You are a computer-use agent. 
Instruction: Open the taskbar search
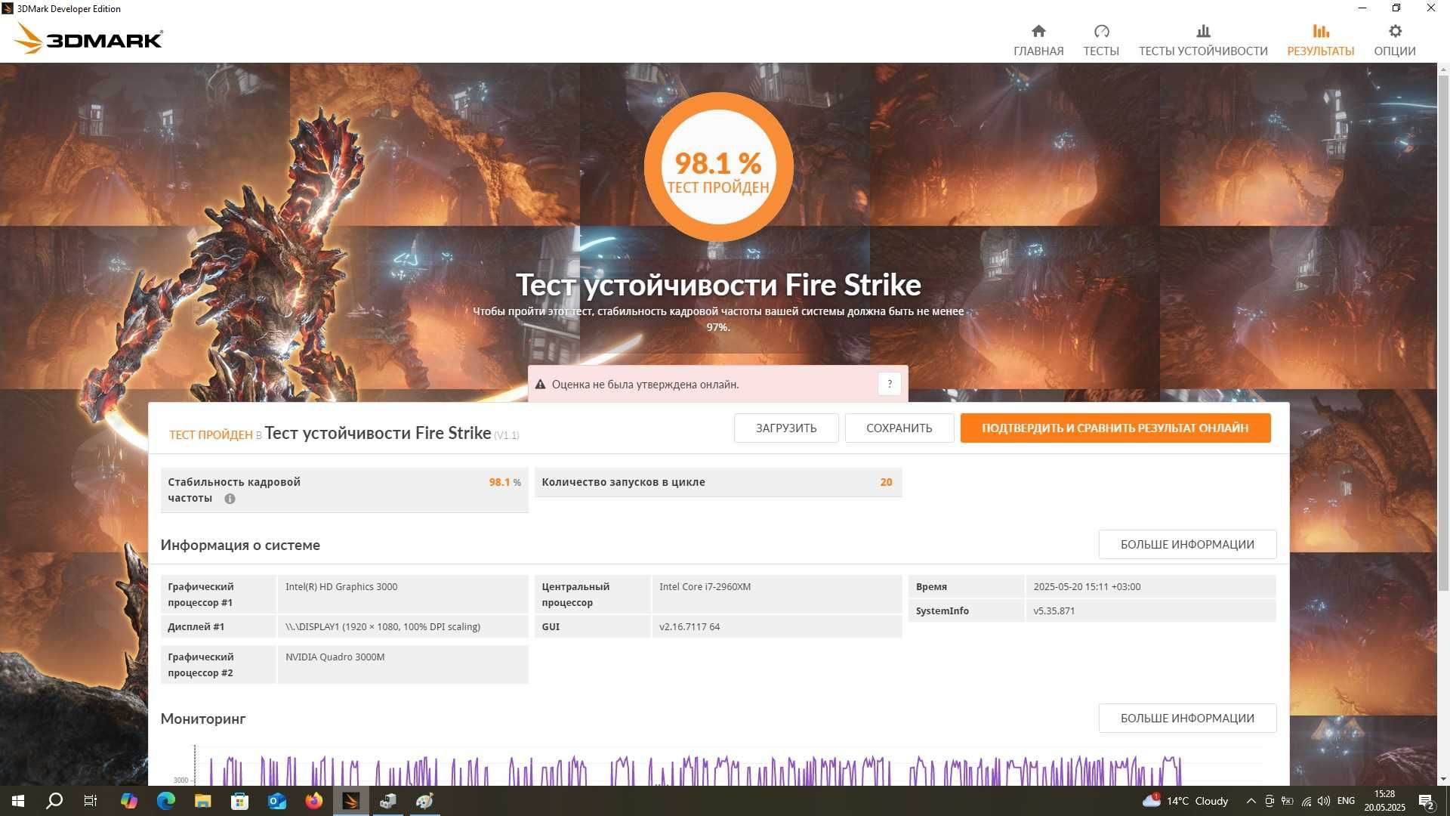(x=54, y=801)
